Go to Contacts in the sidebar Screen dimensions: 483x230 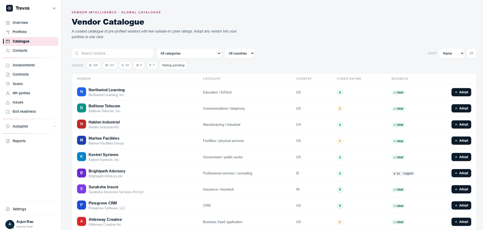30,50
